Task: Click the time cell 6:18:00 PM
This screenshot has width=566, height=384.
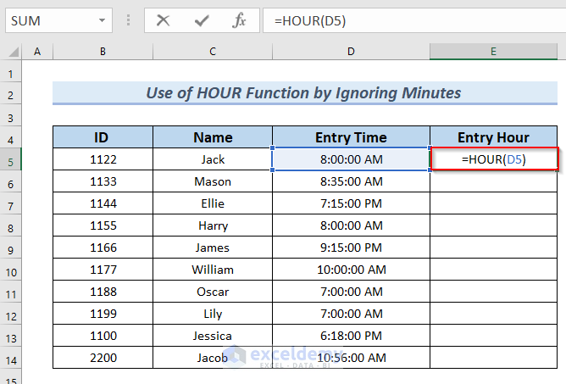Action: 351,337
